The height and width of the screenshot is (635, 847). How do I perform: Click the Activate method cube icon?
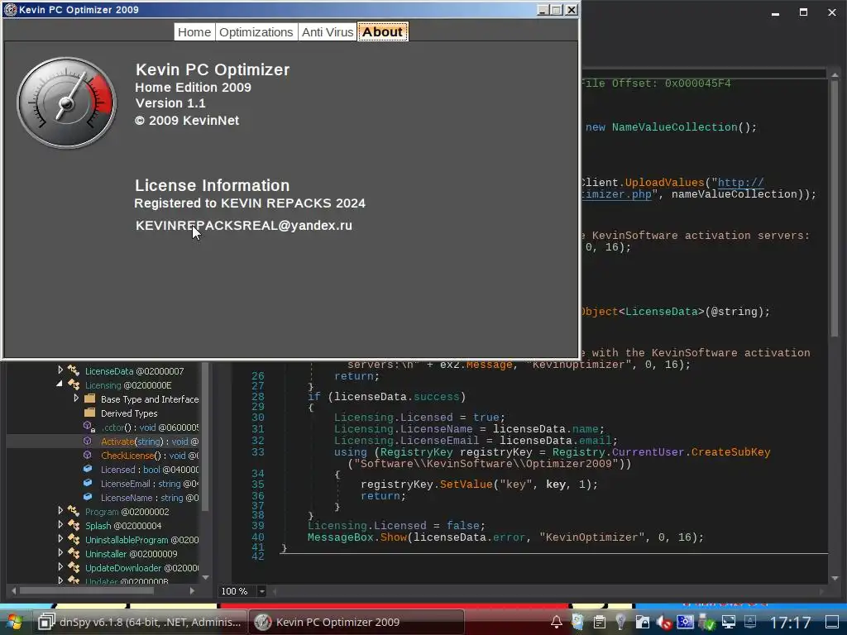(x=88, y=442)
